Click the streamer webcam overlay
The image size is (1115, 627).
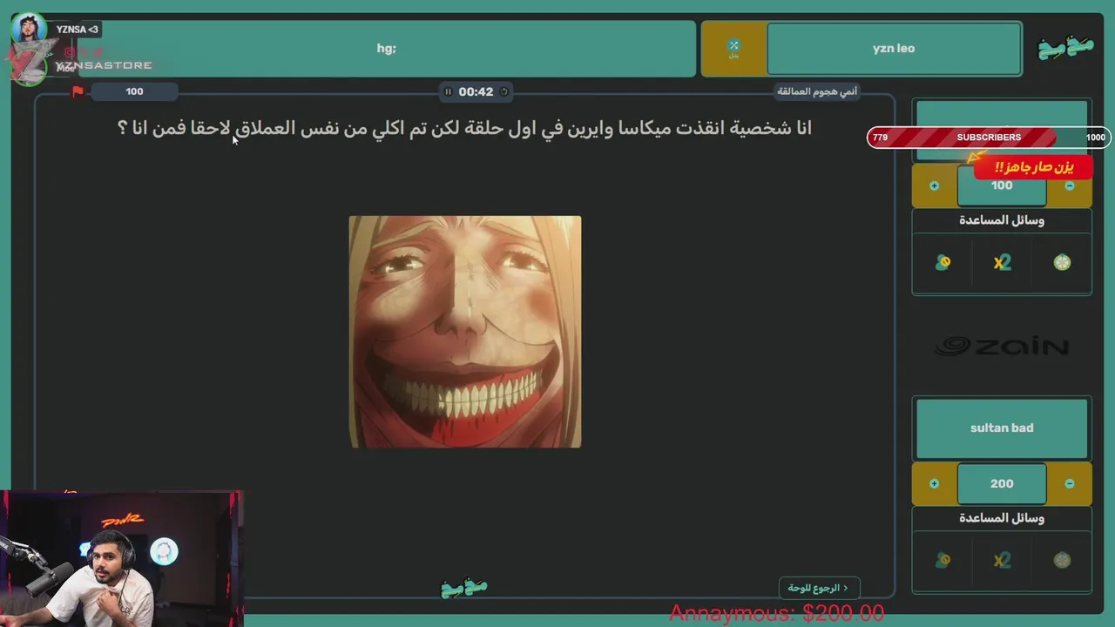tap(121, 558)
